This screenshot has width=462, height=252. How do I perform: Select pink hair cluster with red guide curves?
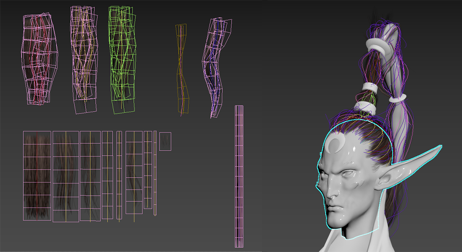tap(39, 59)
